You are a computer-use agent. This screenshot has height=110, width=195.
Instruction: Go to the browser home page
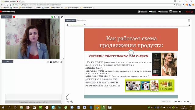[10, 5]
